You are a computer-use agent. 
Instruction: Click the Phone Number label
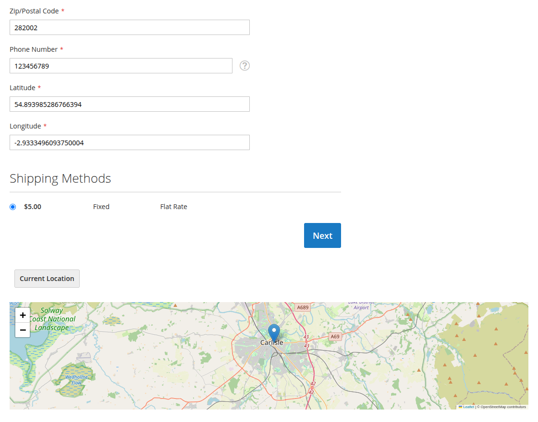click(34, 49)
